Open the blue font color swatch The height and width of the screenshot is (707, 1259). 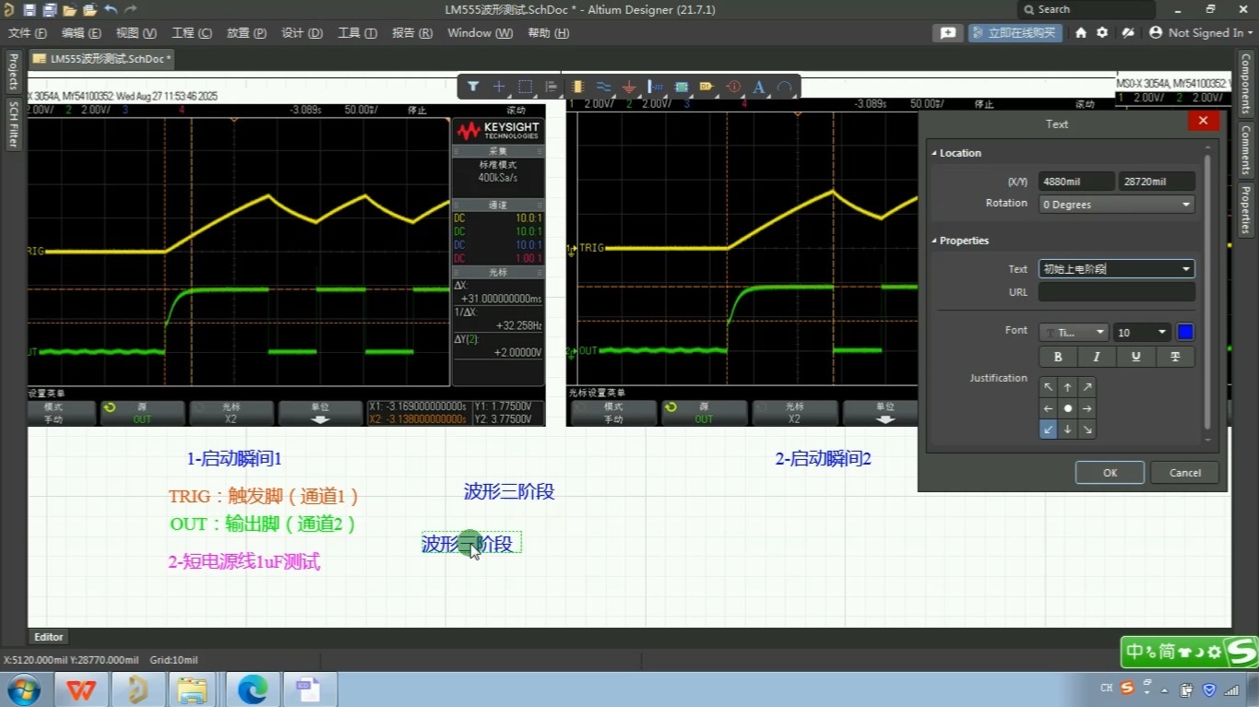coord(1185,333)
